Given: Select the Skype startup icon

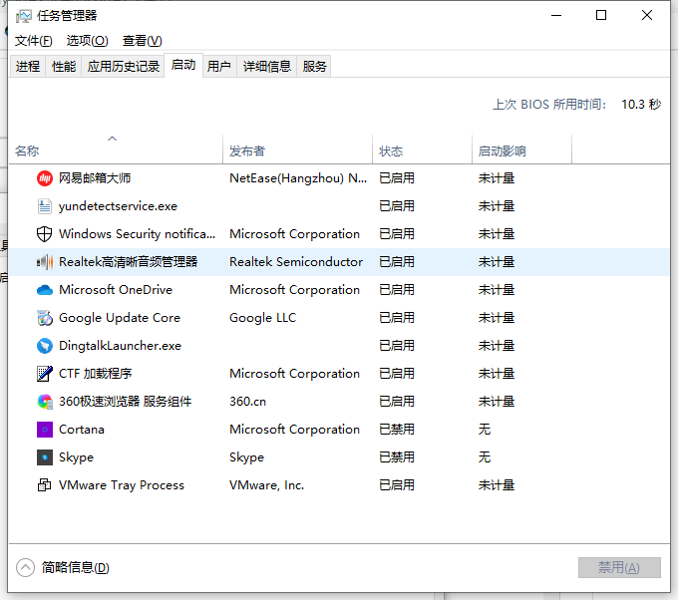Looking at the screenshot, I should coord(44,457).
